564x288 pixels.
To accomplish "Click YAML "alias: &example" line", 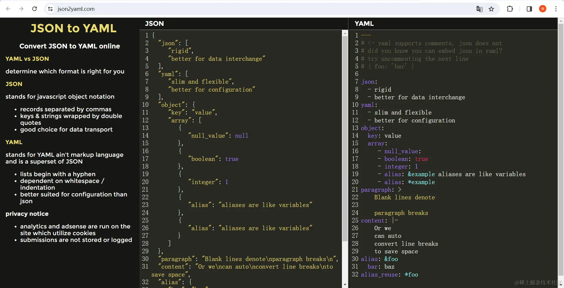I will 451,174.
